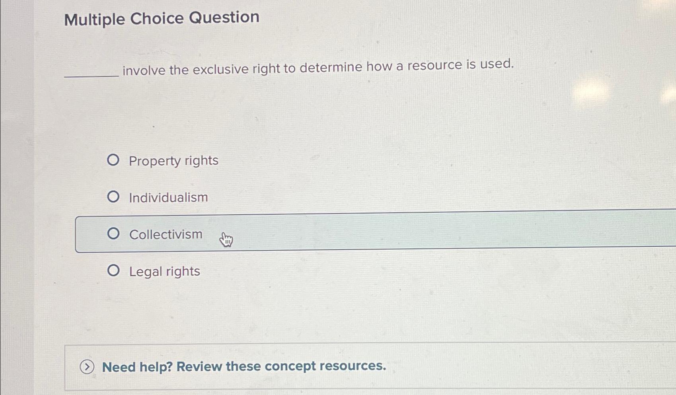Click the radio button below Collectivism

coord(114,271)
